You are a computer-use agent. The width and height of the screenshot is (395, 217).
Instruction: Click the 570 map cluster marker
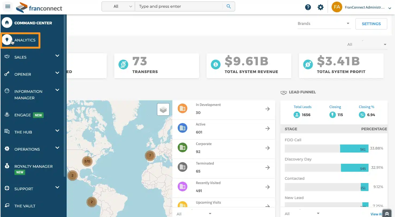tap(87, 161)
